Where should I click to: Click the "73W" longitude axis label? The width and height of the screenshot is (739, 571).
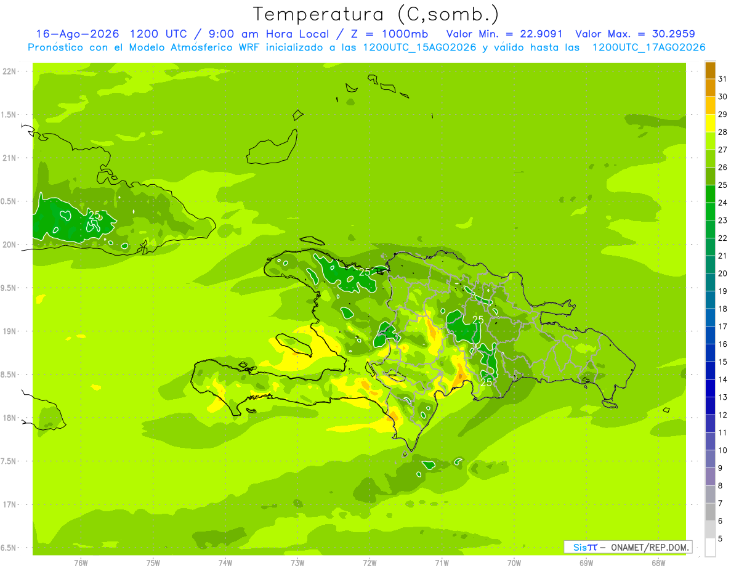(297, 562)
